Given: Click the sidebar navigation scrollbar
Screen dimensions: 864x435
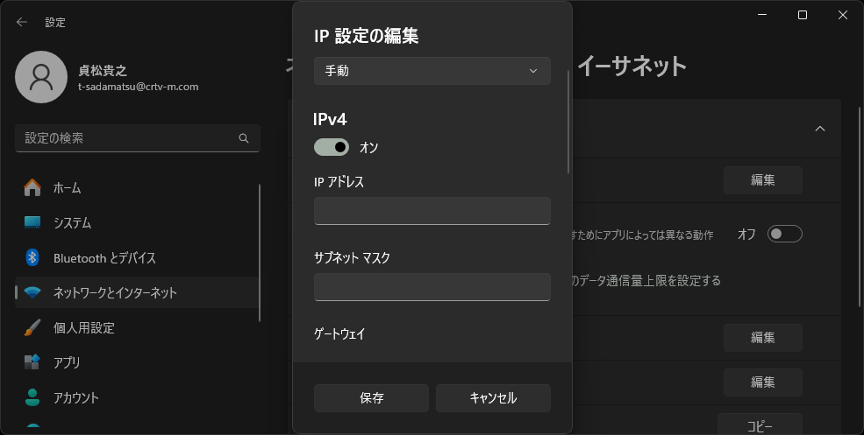Looking at the screenshot, I should [259, 253].
